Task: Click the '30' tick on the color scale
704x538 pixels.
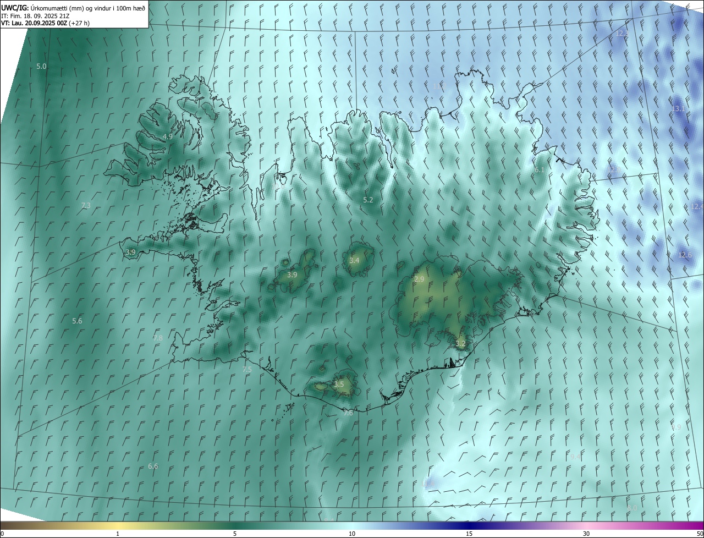Action: [x=586, y=534]
